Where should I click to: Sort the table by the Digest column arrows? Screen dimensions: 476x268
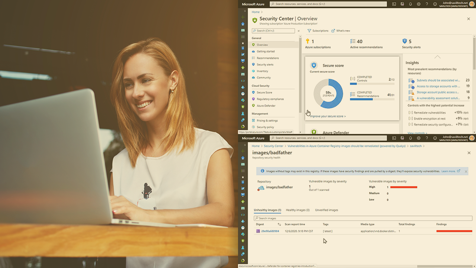[x=279, y=224]
